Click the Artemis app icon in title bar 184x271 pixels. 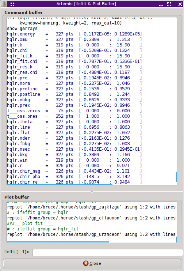4,4
